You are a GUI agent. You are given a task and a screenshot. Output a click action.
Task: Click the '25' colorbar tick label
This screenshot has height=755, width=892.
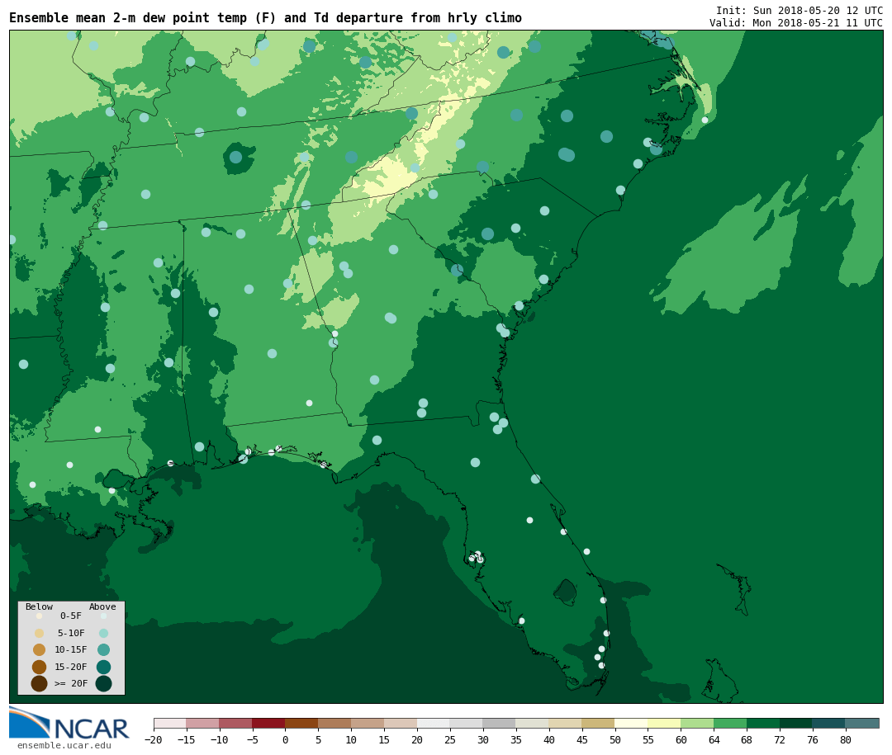click(x=450, y=739)
